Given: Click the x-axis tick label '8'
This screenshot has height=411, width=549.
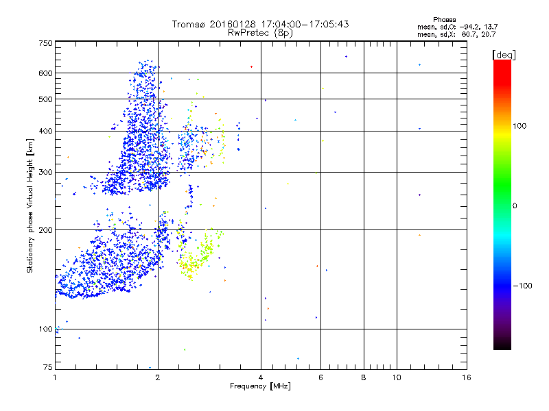Looking at the screenshot, I should pos(364,377).
